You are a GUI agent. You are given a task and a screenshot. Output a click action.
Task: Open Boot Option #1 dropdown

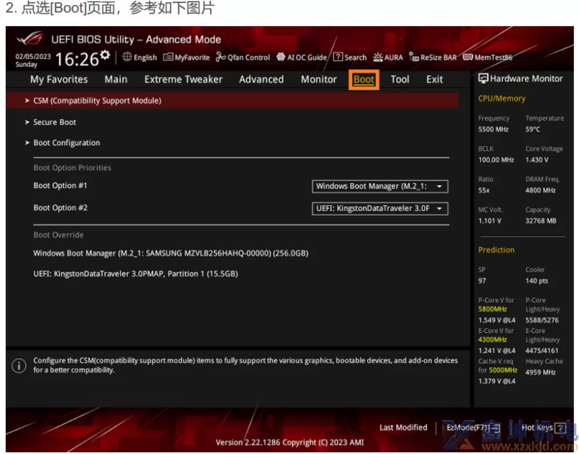pos(380,186)
